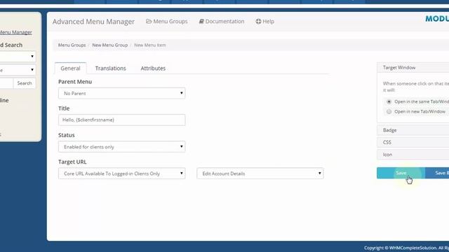Switch to the Translations tab

tap(111, 69)
